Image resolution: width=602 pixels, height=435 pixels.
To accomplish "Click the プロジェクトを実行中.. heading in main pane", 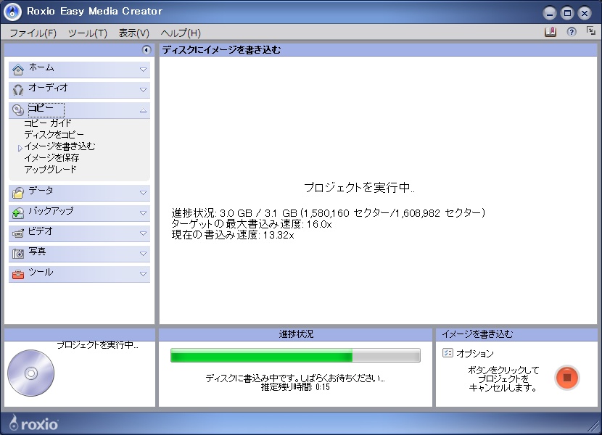I will 359,188.
